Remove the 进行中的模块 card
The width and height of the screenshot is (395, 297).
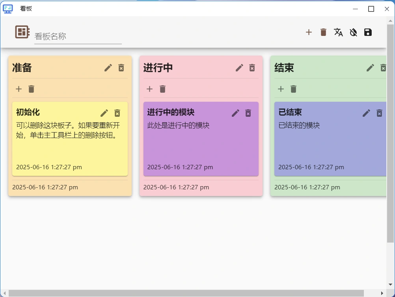(248, 113)
